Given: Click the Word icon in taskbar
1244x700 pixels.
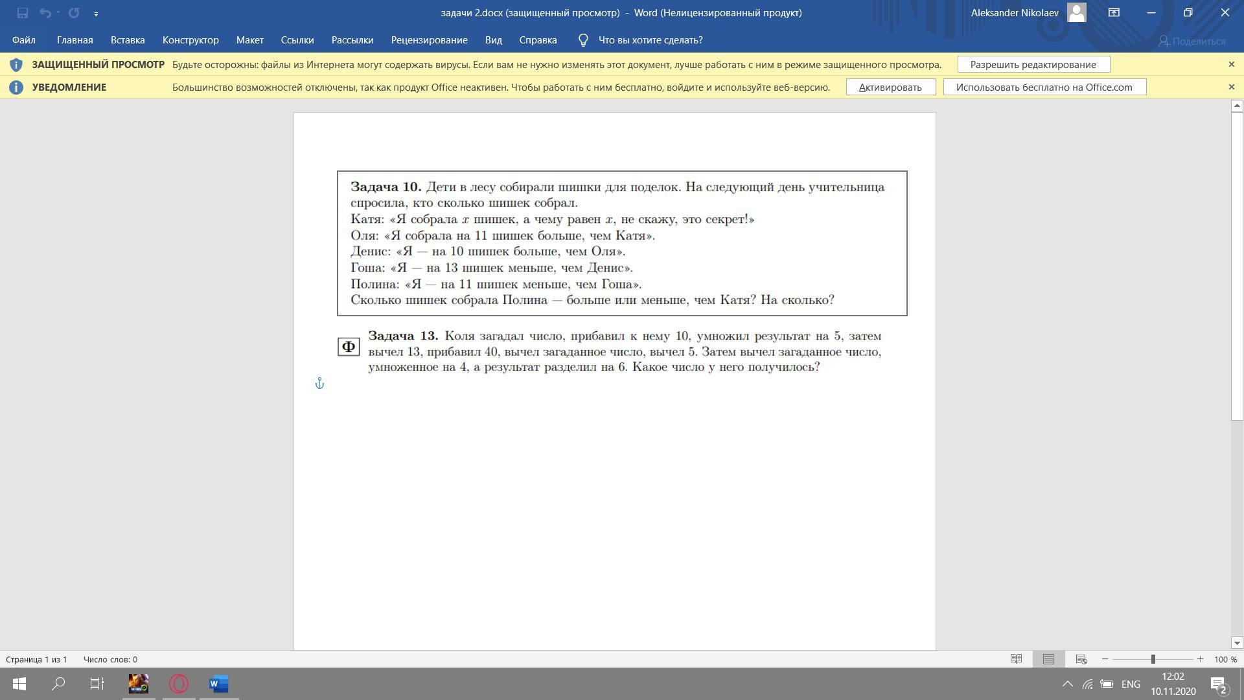Looking at the screenshot, I should coord(219,684).
